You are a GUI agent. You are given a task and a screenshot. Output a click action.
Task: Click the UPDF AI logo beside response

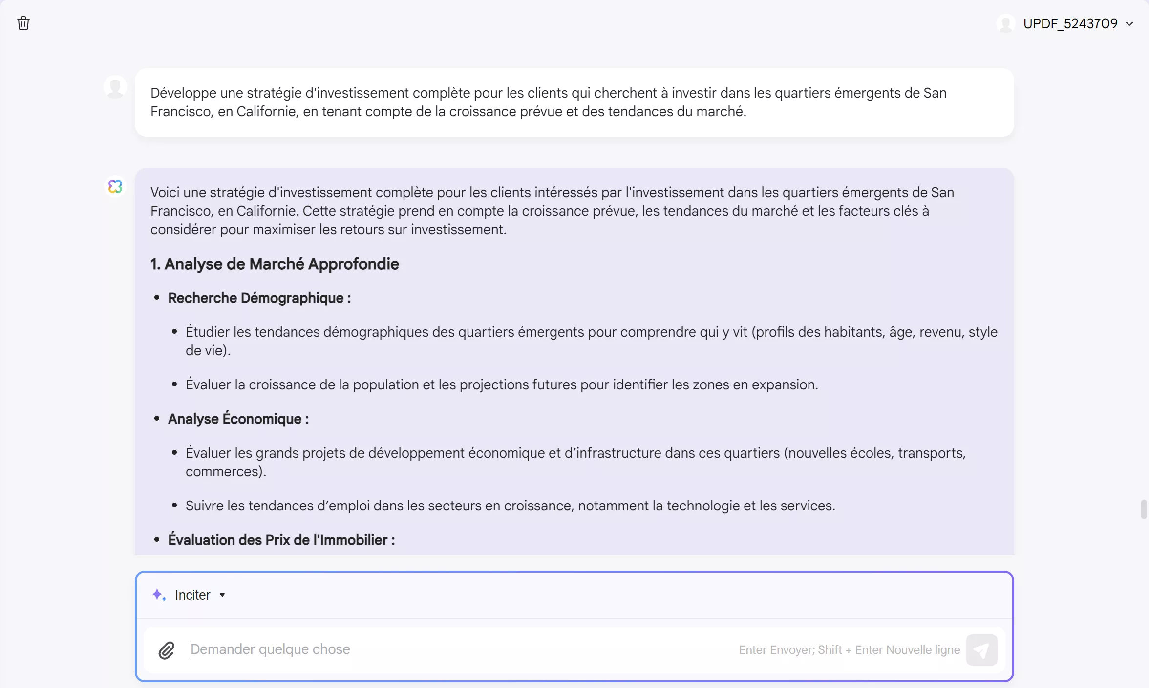[115, 186]
